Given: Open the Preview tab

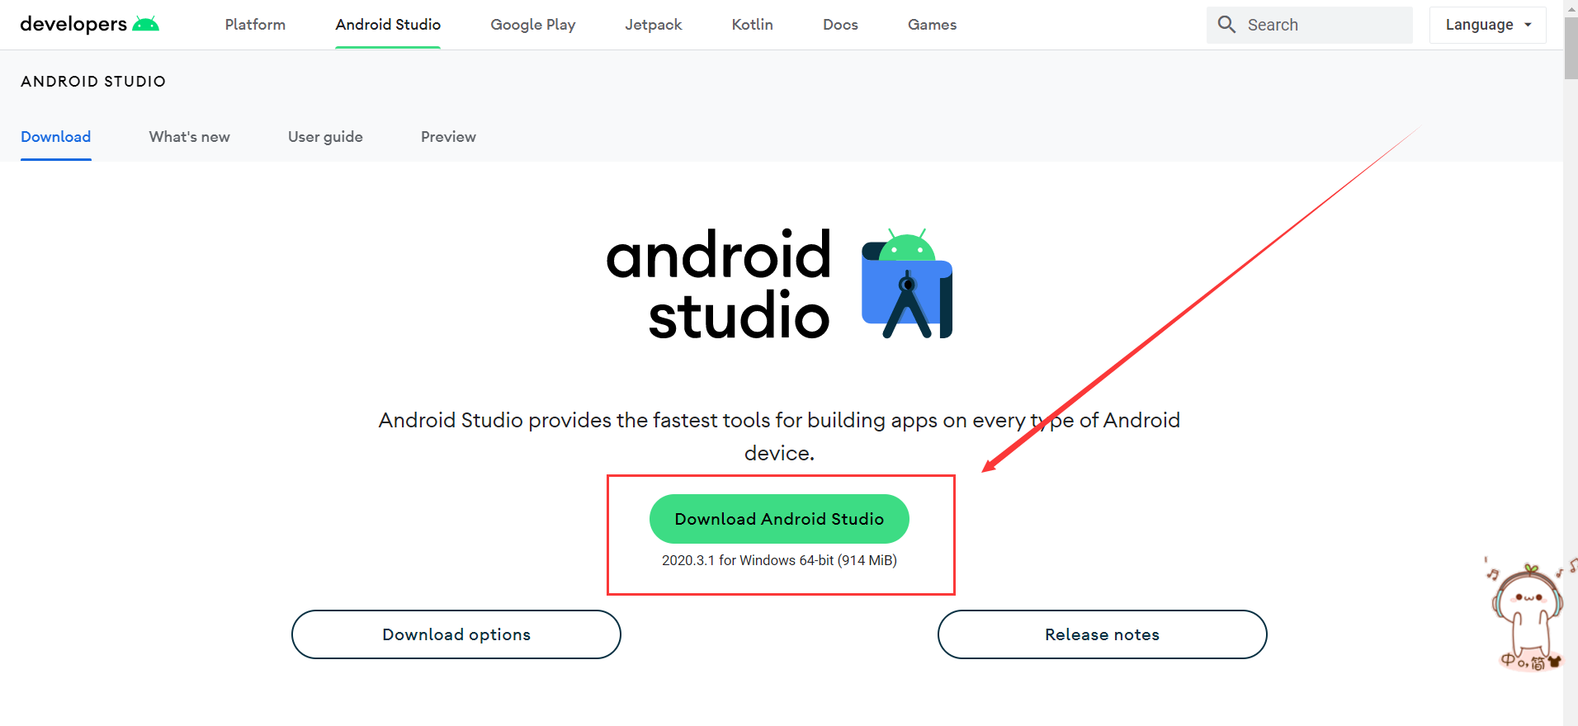Looking at the screenshot, I should pos(448,137).
